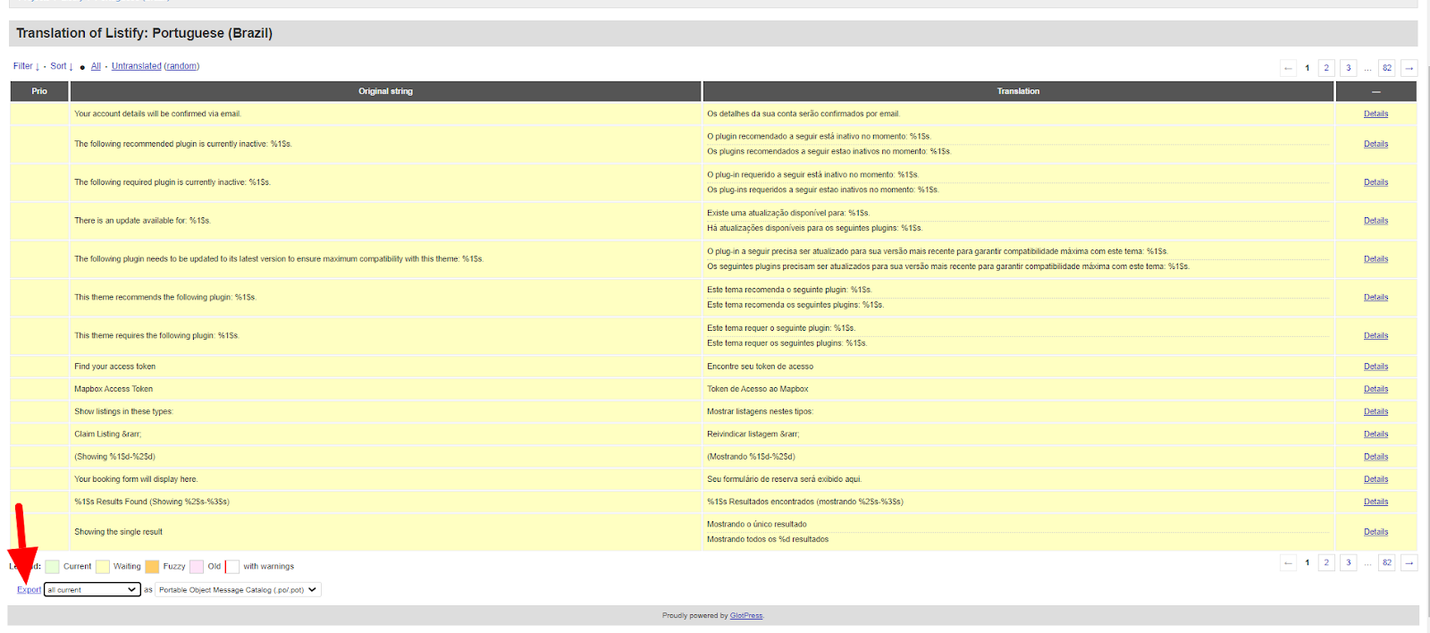The width and height of the screenshot is (1430, 633).
Task: Open page 3 in pagination below table
Action: [x=1349, y=562]
